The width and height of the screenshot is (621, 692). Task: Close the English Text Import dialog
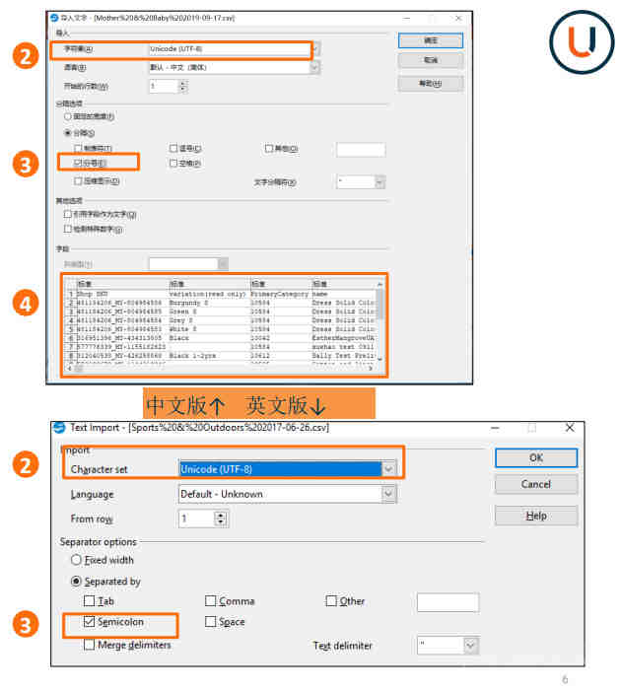pyautogui.click(x=569, y=428)
